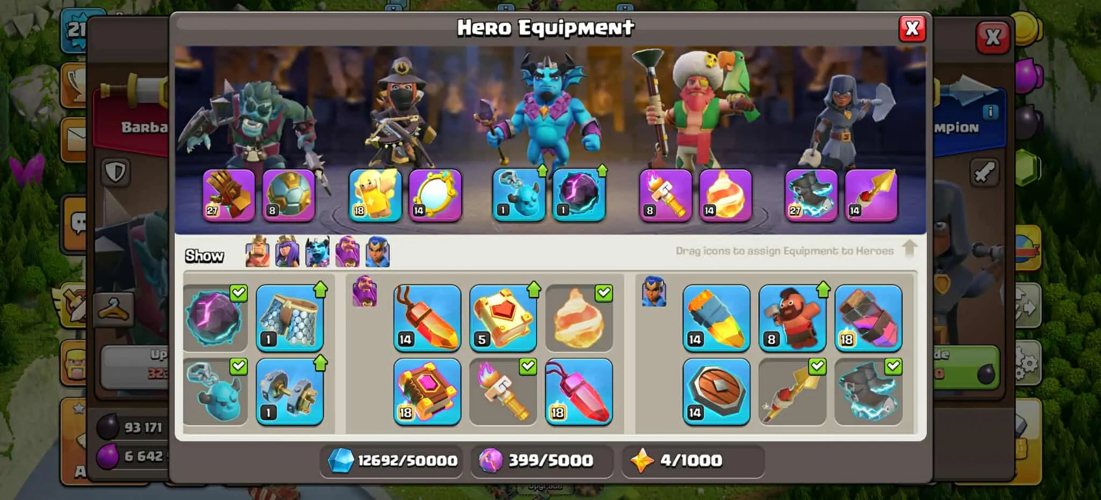Filter equipment by Barbarian King
The image size is (1101, 500).
click(x=258, y=252)
